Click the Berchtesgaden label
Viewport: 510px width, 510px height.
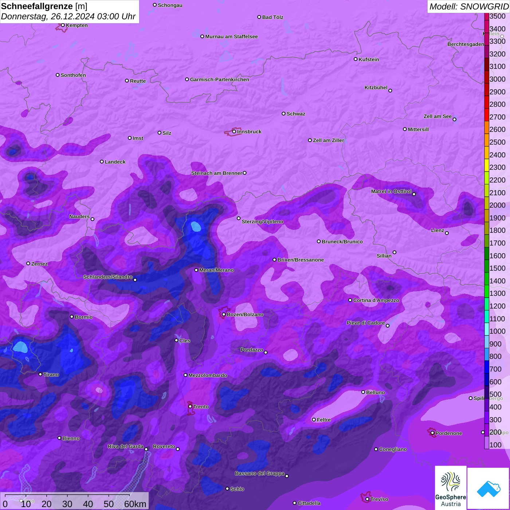(x=466, y=44)
